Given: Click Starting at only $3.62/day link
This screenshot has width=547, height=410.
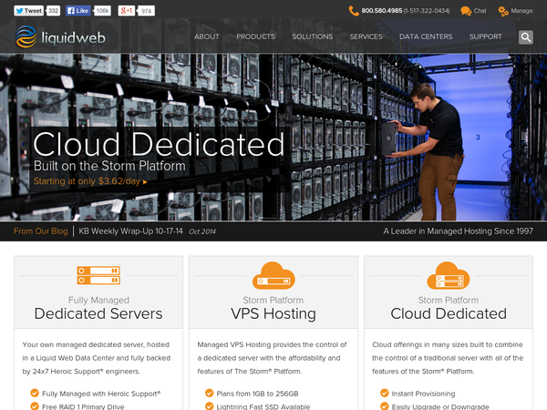Looking at the screenshot, I should (x=90, y=181).
